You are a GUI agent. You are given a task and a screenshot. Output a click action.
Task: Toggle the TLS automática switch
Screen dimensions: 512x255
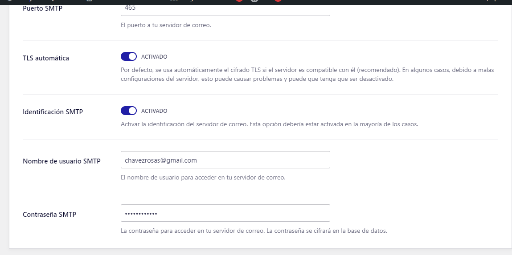point(129,57)
